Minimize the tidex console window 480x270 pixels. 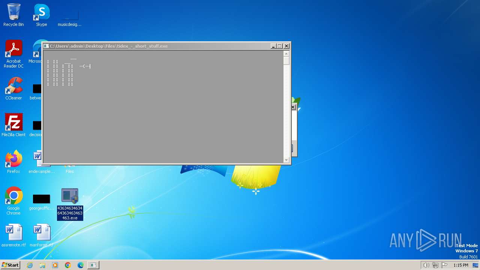(273, 46)
